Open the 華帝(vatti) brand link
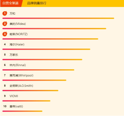Screen dimensions: 124x116 16,106
